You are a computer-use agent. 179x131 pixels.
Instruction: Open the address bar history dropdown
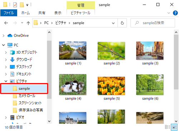point(113,23)
